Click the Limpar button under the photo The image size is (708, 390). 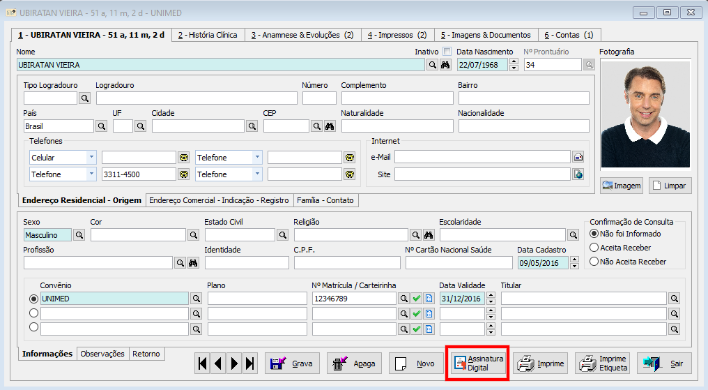[x=670, y=186]
